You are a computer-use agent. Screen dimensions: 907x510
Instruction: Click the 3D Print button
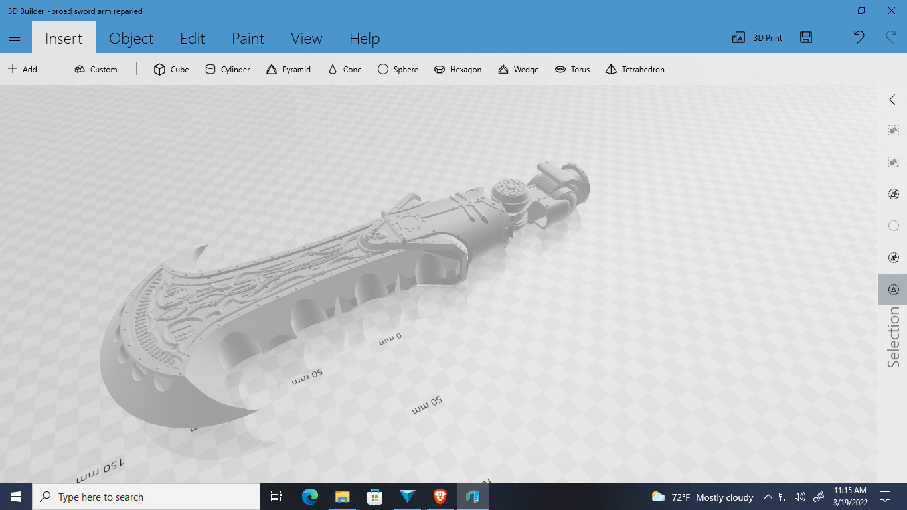pos(757,38)
